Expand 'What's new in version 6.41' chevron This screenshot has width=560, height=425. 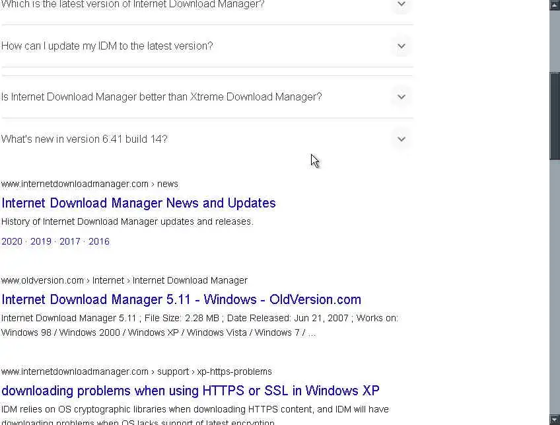click(402, 139)
